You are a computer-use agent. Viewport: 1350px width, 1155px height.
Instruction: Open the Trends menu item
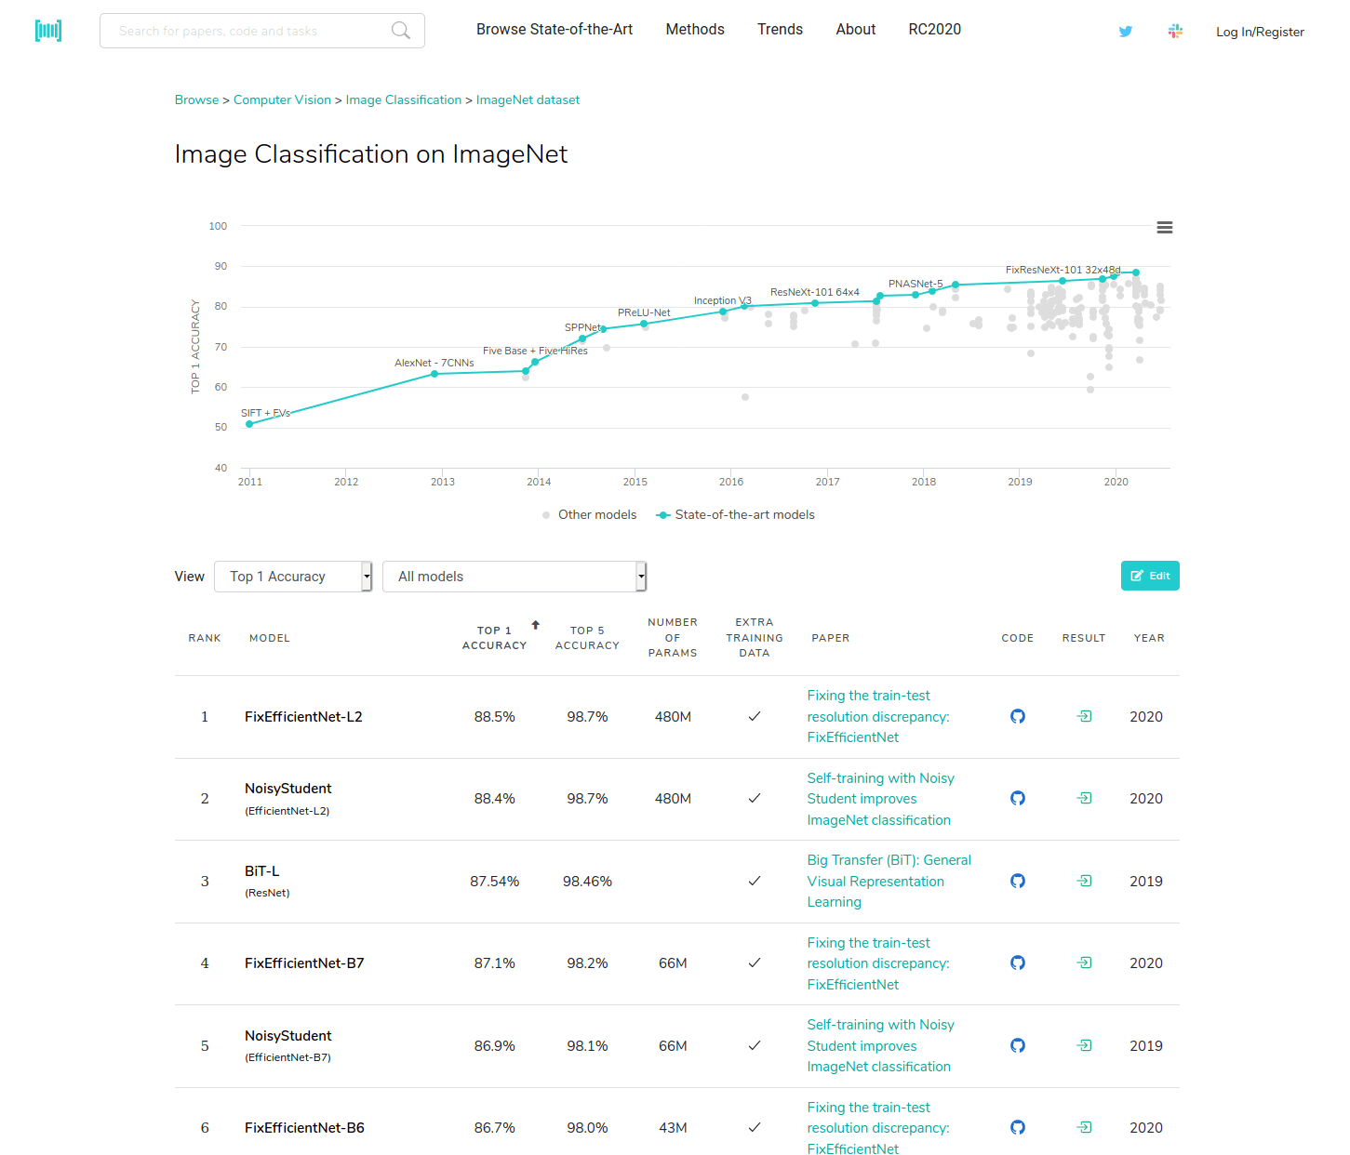(780, 30)
